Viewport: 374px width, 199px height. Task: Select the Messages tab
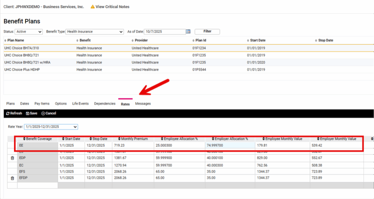point(143,104)
